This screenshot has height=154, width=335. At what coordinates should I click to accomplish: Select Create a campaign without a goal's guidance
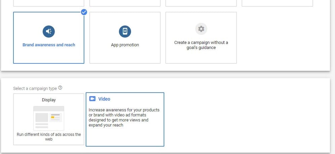pyautogui.click(x=201, y=45)
